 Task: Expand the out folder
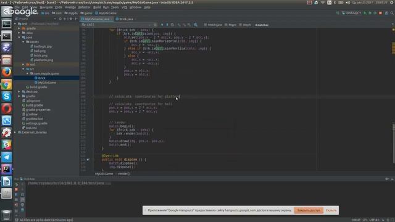coord(23,64)
